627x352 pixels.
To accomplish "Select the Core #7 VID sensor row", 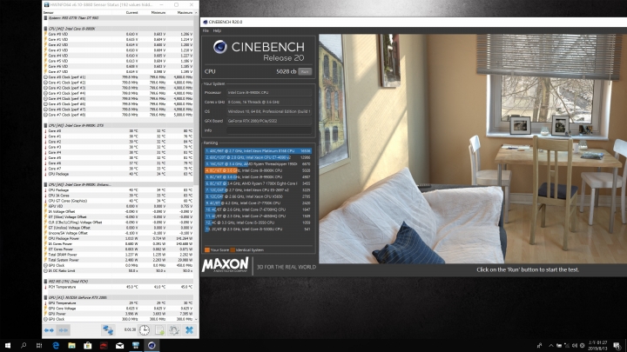I will coord(118,72).
